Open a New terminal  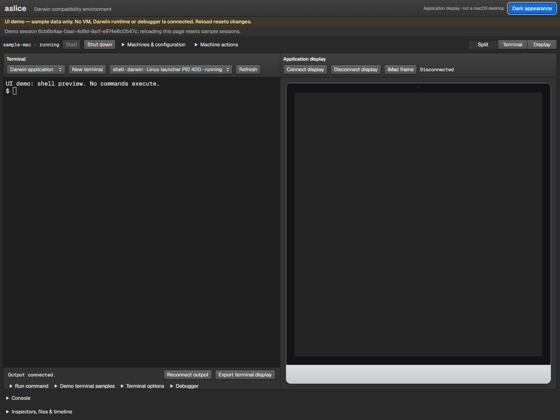coord(87,70)
